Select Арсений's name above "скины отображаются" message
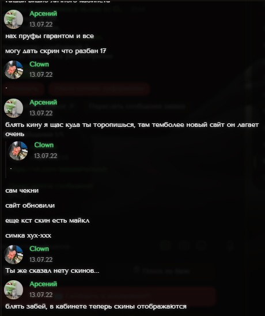The width and height of the screenshot is (265, 316). tap(43, 284)
